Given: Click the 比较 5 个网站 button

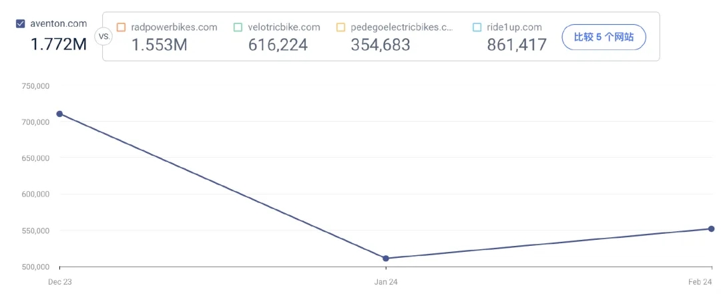Looking at the screenshot, I should (604, 37).
